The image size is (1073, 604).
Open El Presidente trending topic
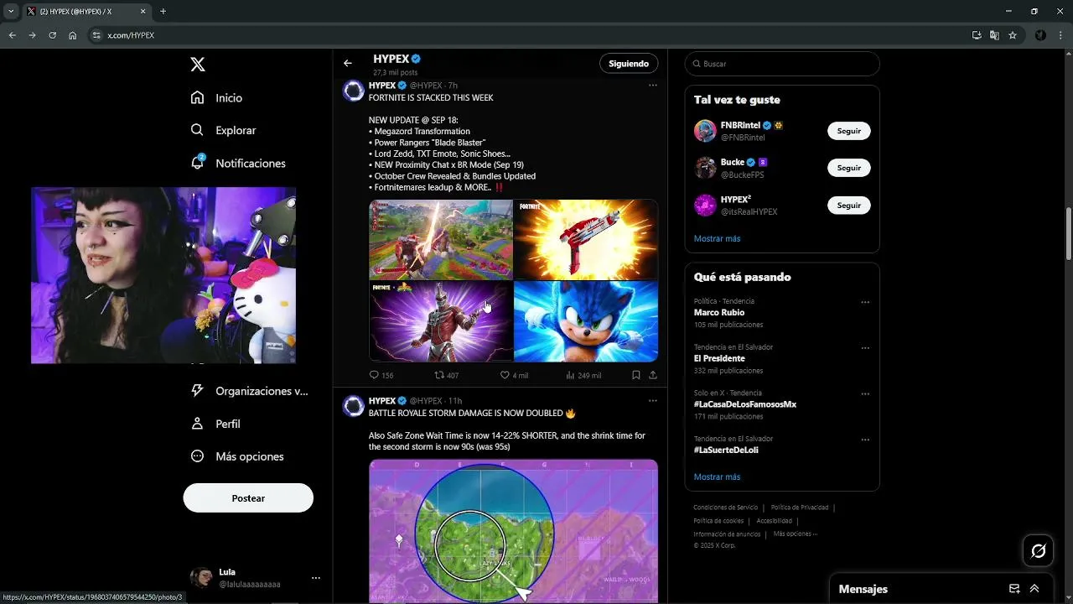point(719,358)
